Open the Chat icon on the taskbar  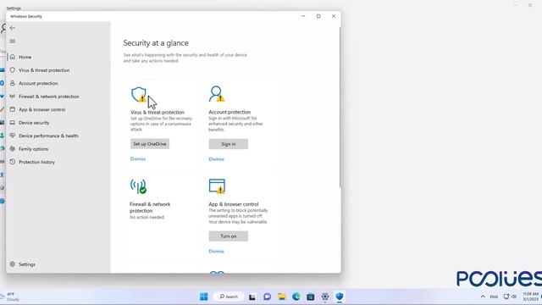(x=267, y=297)
